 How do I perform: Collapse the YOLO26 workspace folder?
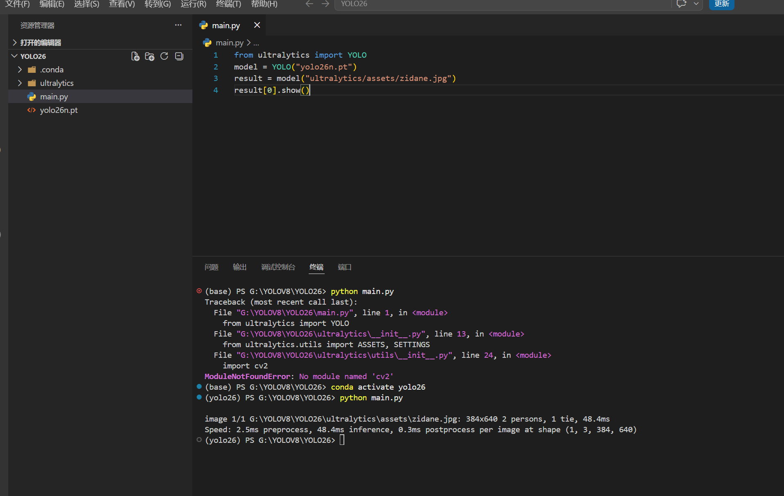(x=14, y=56)
